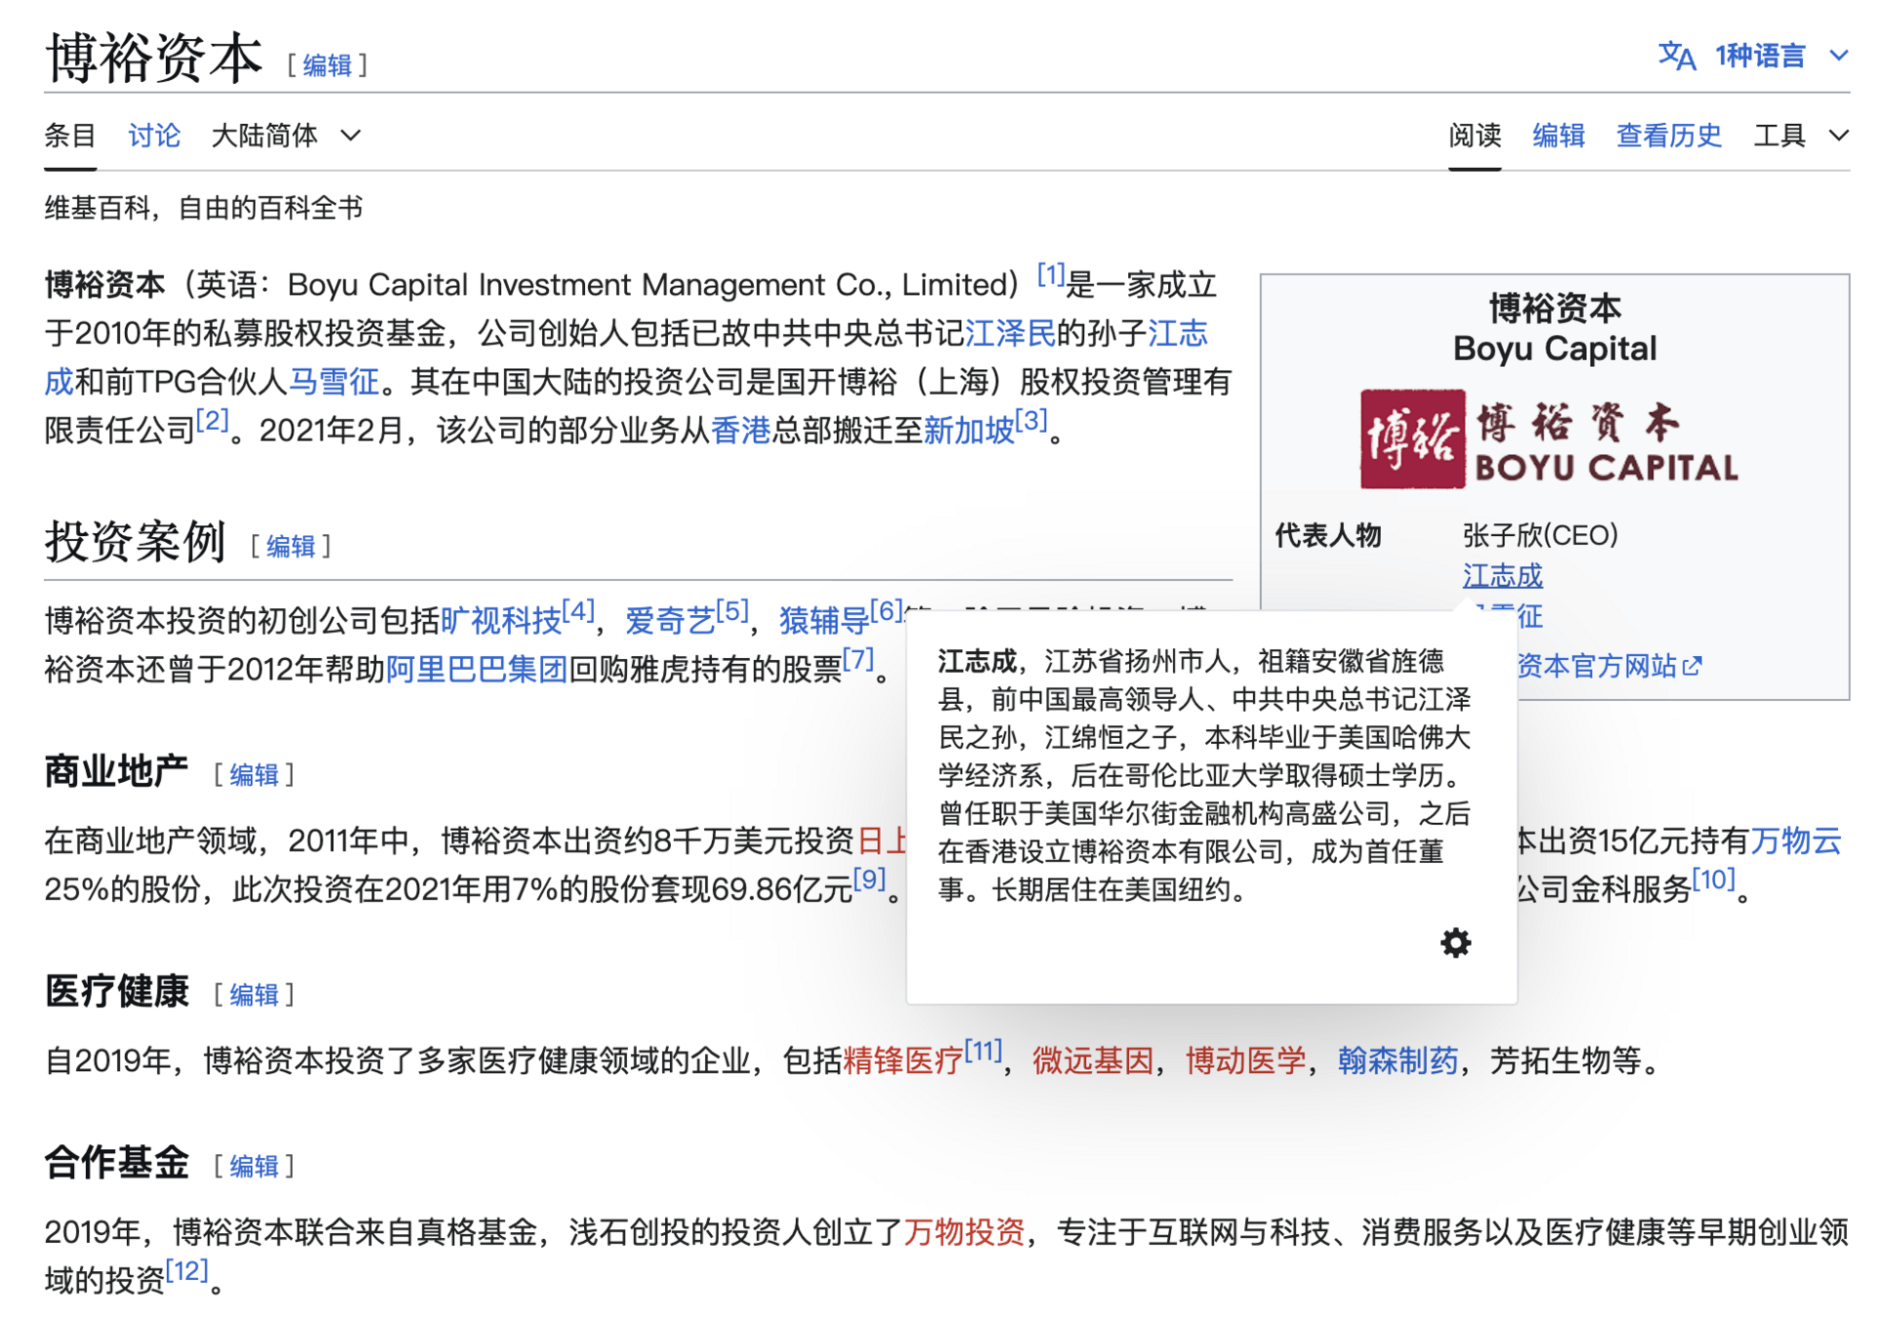Click the Boyu Capital logo image
The image size is (1881, 1318).
(1548, 438)
